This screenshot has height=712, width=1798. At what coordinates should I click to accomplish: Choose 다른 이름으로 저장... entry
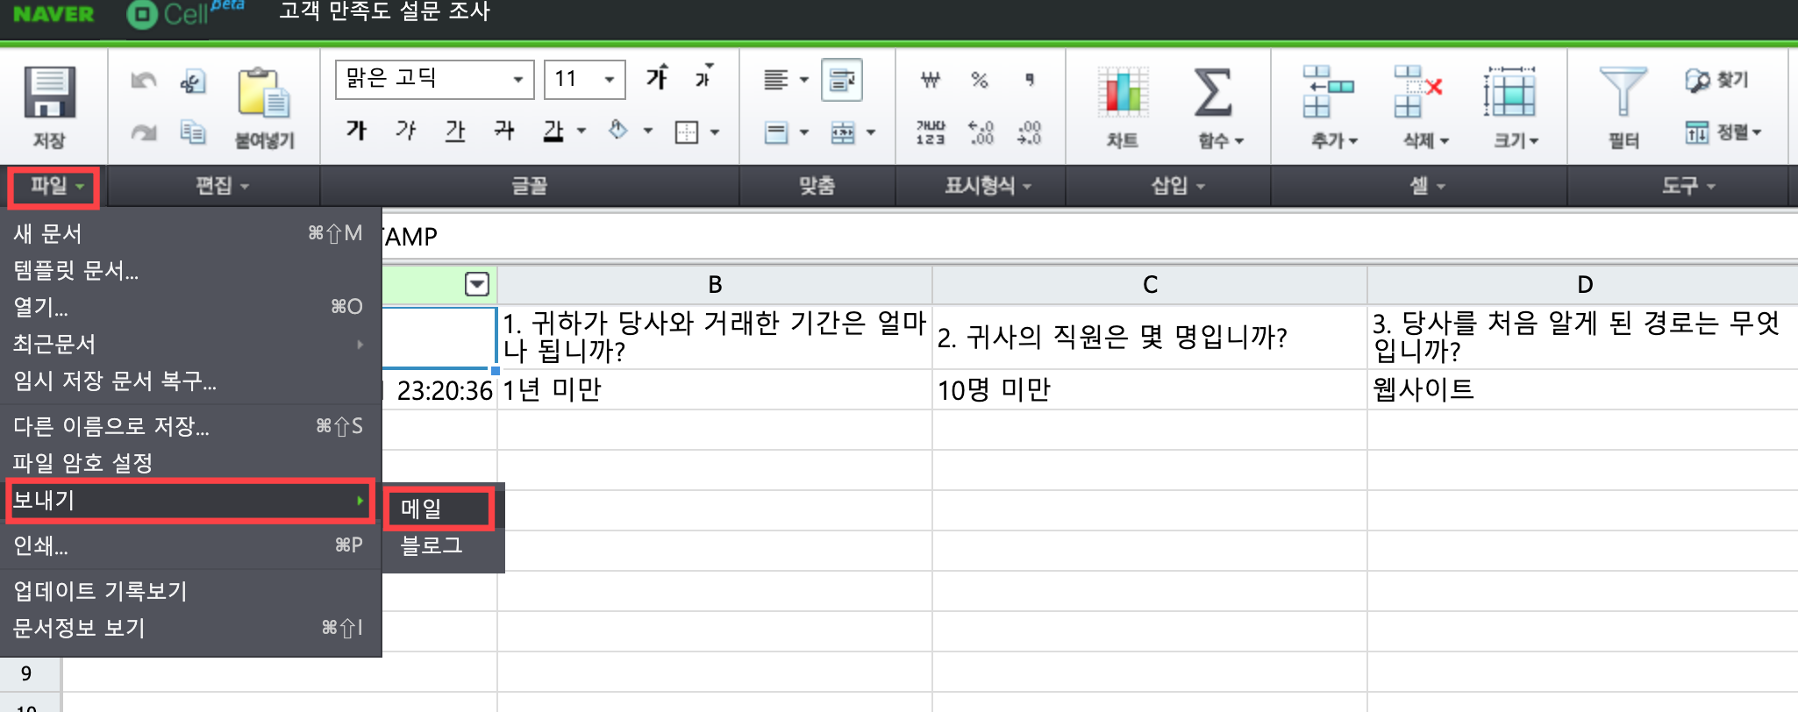tap(191, 426)
